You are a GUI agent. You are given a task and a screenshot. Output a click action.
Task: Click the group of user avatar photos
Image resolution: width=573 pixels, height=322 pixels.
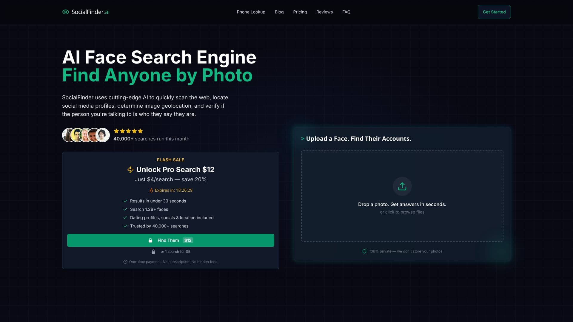point(86,135)
